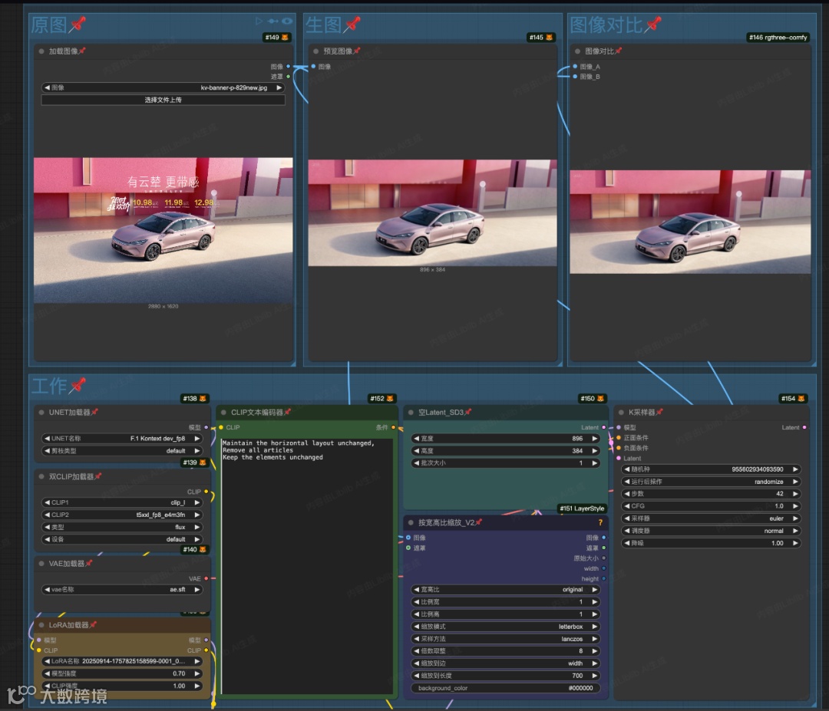
Task: Click the bypass icon in 原图 group header
Action: [272, 21]
